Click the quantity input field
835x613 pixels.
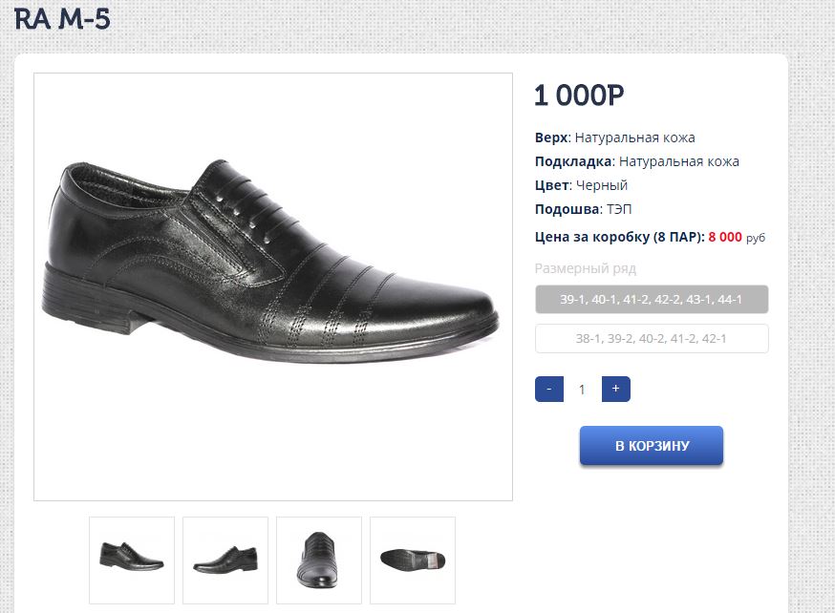[x=582, y=390]
